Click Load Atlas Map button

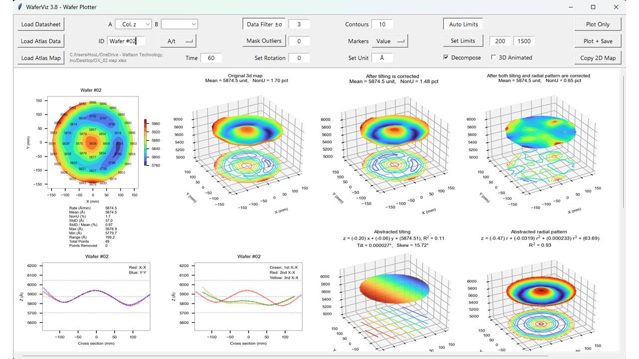(x=41, y=58)
